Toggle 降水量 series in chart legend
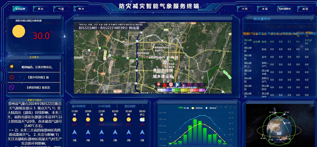This screenshot has width=317, height=147. coord(183,108)
